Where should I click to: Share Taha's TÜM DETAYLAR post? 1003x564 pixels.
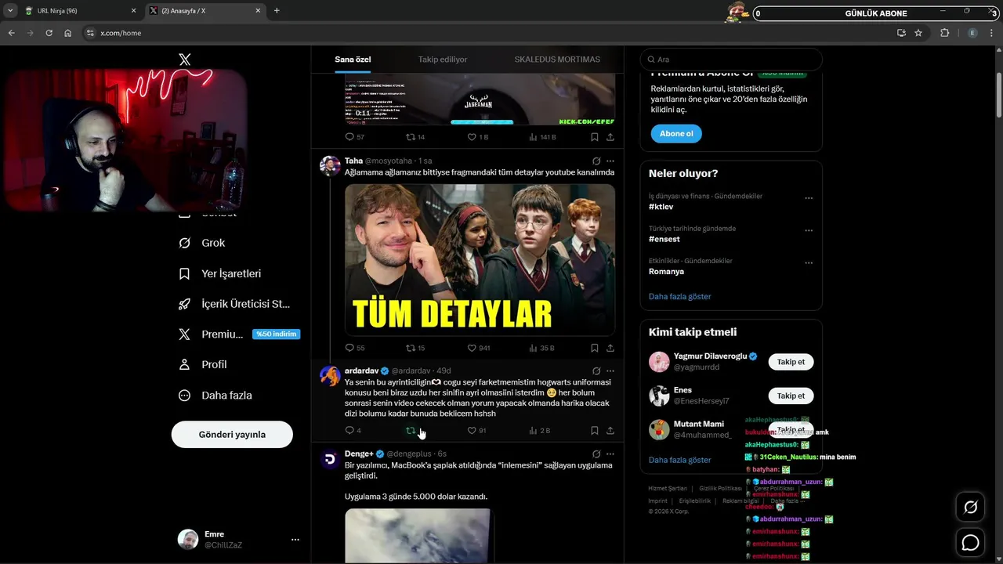610,348
